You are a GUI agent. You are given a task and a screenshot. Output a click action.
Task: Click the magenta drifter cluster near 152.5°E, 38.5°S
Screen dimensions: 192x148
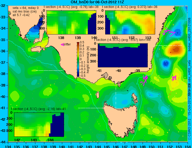point(174,78)
